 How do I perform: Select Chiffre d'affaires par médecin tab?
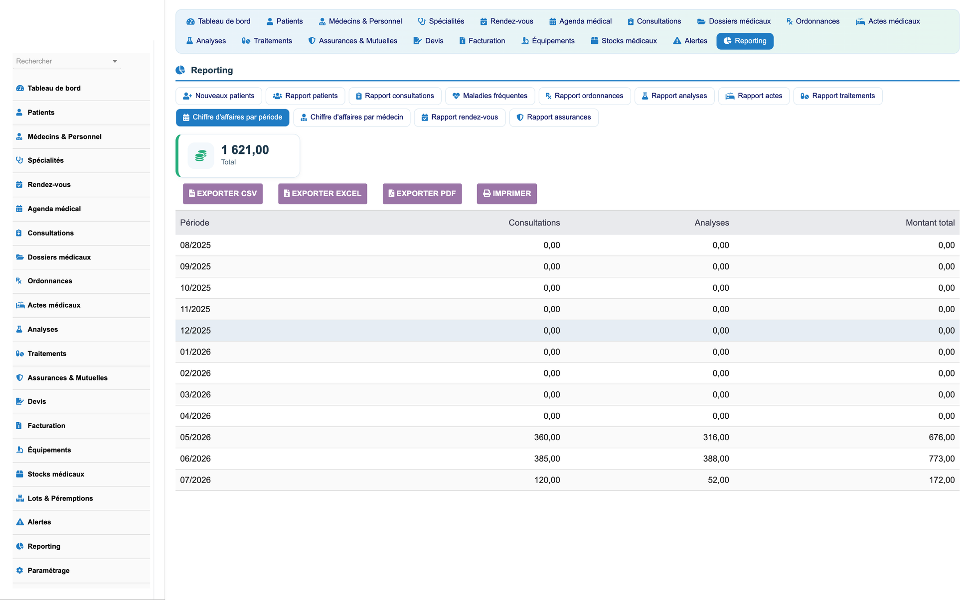[352, 118]
